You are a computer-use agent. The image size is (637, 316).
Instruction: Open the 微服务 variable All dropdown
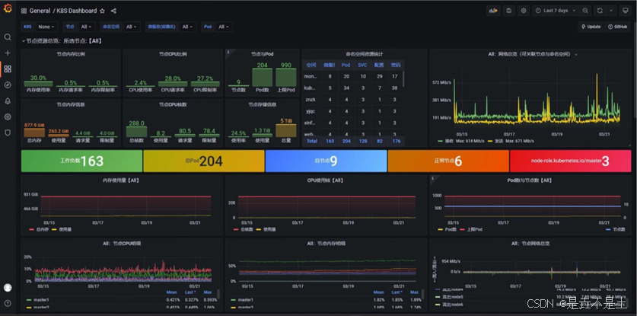point(188,27)
